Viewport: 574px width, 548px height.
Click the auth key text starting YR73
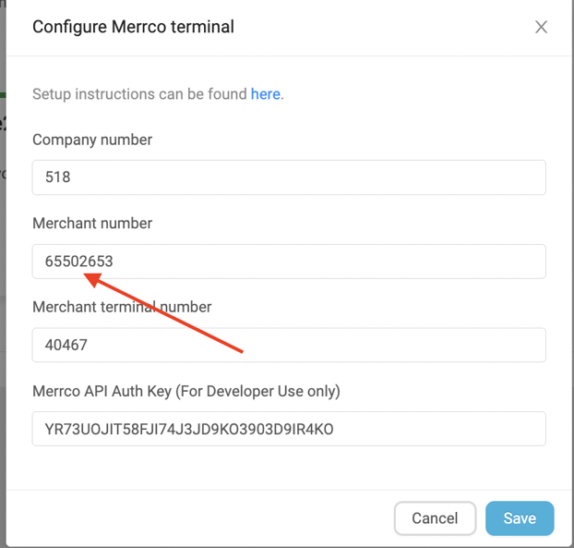[x=188, y=429]
